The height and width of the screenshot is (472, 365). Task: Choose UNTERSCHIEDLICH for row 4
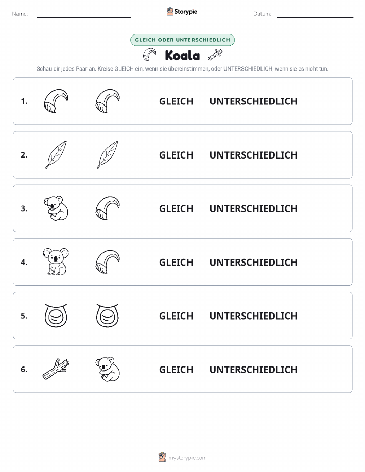pos(253,262)
